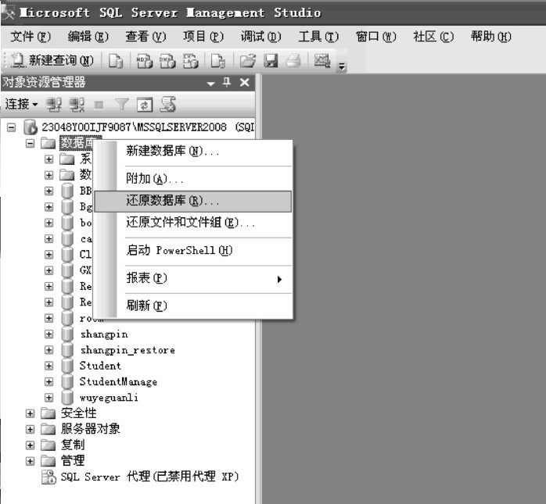Image resolution: width=546 pixels, height=504 pixels.
Task: Select the shangpin database
Action: tap(104, 334)
